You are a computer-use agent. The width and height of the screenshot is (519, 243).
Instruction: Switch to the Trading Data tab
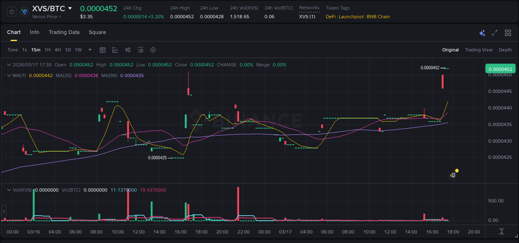[x=64, y=32]
